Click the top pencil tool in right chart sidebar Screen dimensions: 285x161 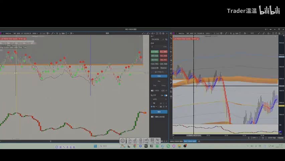pyautogui.click(x=171, y=39)
